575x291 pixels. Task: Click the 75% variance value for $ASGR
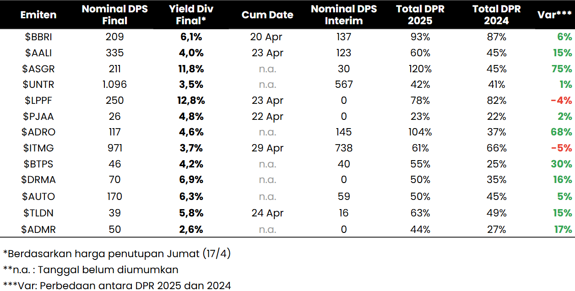coord(562,69)
